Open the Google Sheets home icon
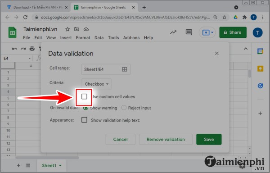This screenshot has width=270, height=173. click(x=13, y=32)
